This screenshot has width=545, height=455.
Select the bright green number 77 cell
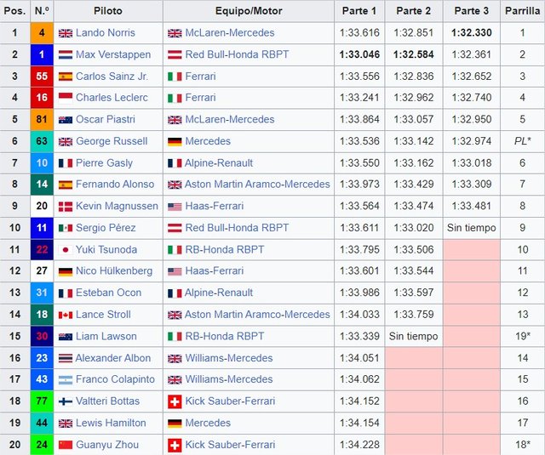(42, 401)
